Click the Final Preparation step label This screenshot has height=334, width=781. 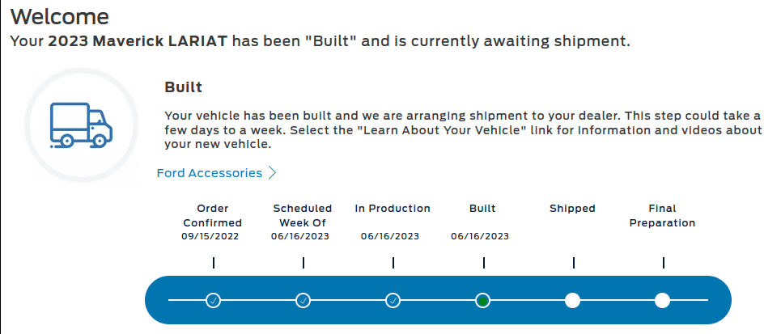663,216
